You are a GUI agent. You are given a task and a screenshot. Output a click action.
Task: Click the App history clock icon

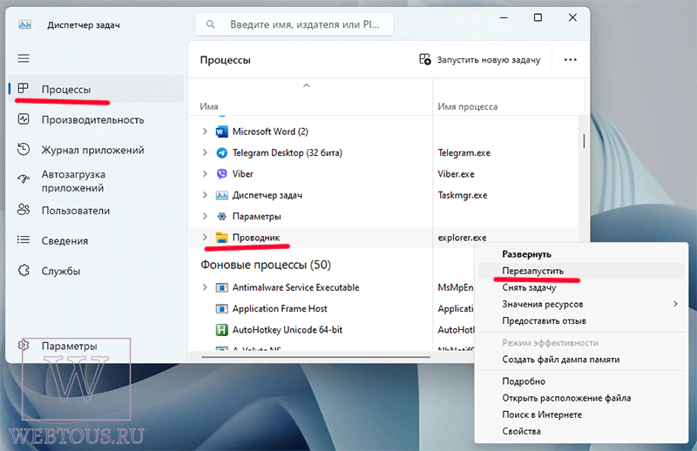click(x=24, y=149)
